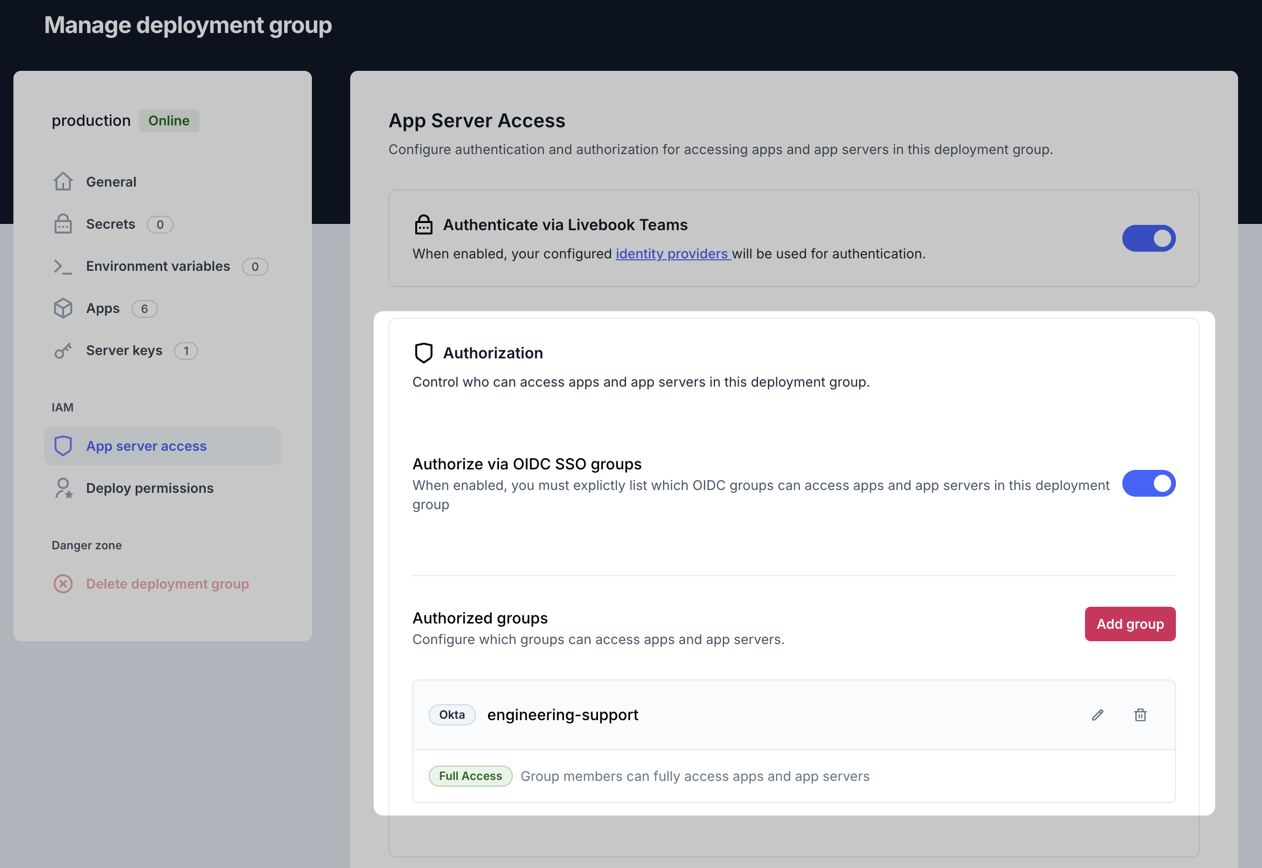Click Delete deployment group in Danger zone

pos(167,584)
